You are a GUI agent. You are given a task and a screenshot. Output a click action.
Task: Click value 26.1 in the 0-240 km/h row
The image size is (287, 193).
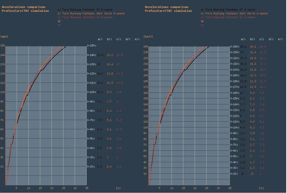pyautogui.click(x=243, y=47)
